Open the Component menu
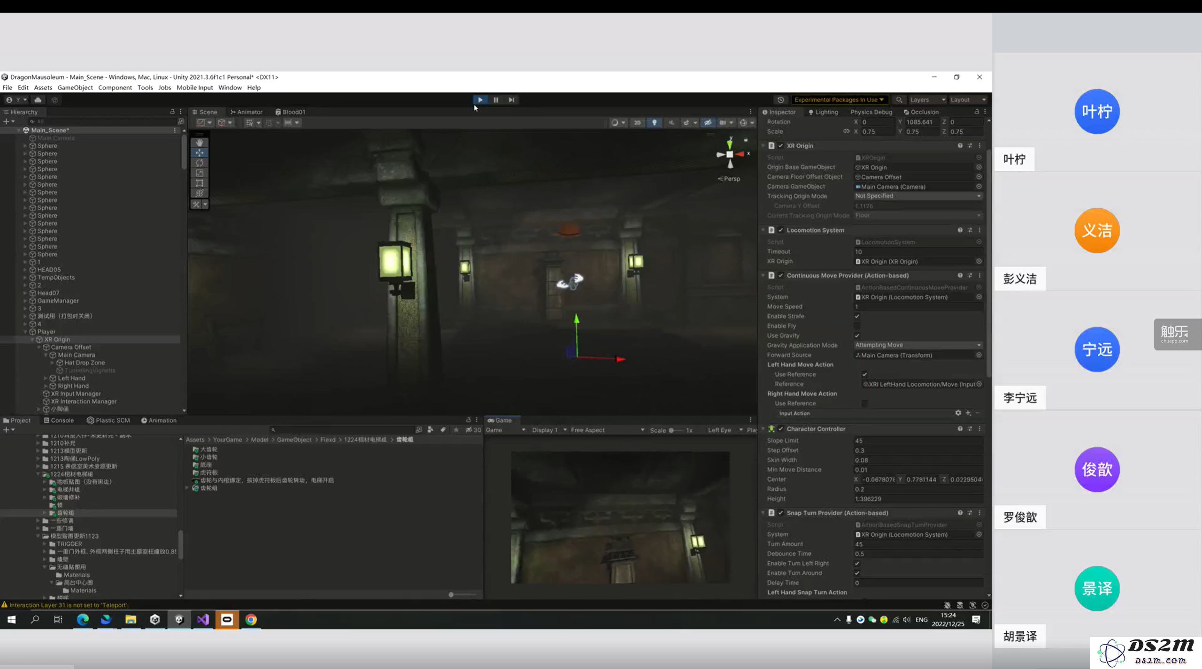Image resolution: width=1202 pixels, height=669 pixels. (x=115, y=87)
